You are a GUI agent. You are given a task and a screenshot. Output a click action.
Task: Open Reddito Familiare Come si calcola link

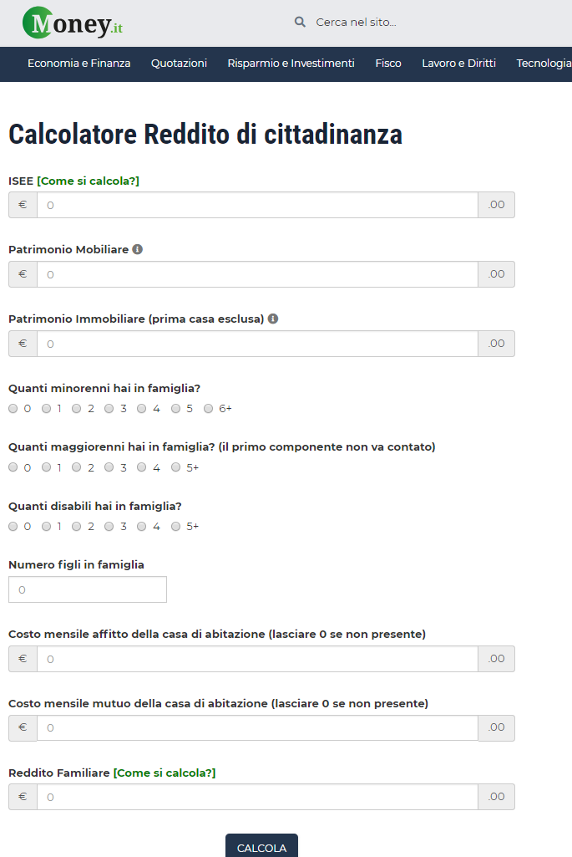pyautogui.click(x=165, y=773)
